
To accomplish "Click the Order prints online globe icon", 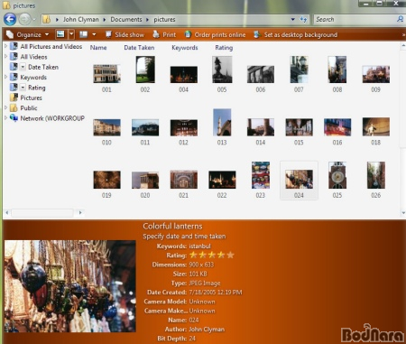I will tap(188, 34).
